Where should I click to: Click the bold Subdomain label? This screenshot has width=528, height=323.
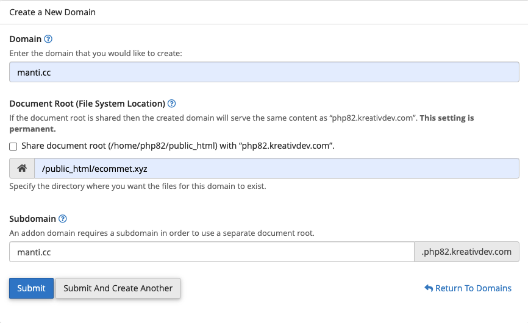pyautogui.click(x=32, y=219)
